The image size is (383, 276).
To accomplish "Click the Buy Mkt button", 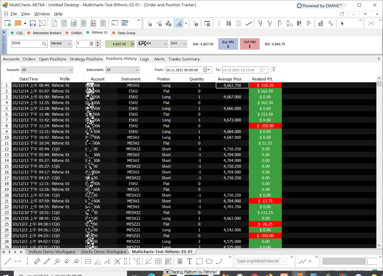I will coord(228,44).
